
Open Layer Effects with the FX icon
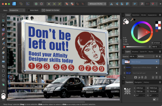coord(142,77)
